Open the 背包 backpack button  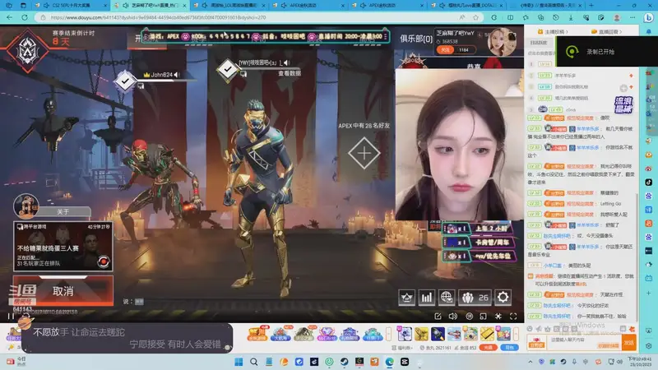pyautogui.click(x=509, y=348)
